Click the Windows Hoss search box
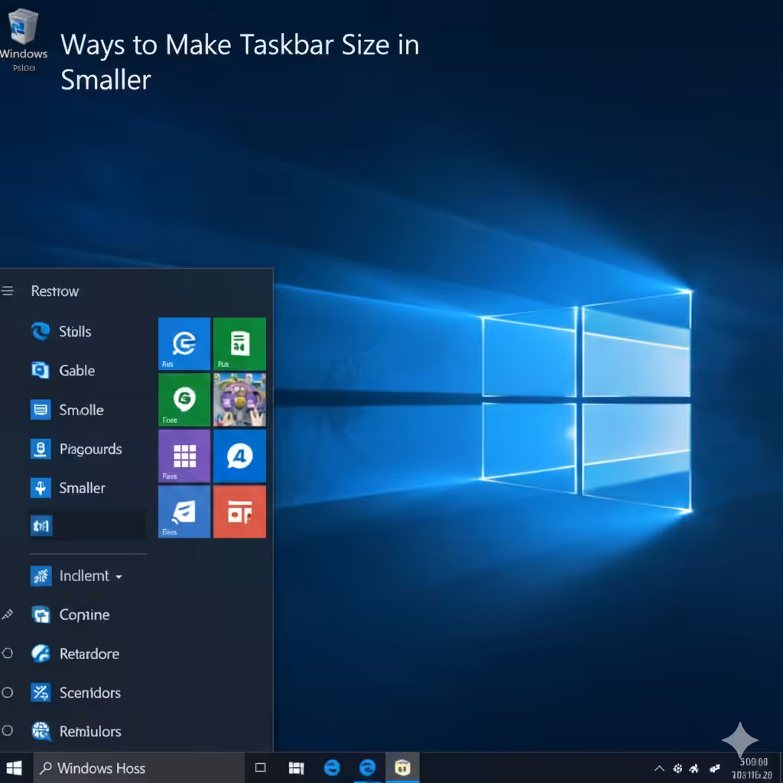Viewport: 783px width, 783px height. pyautogui.click(x=139, y=768)
